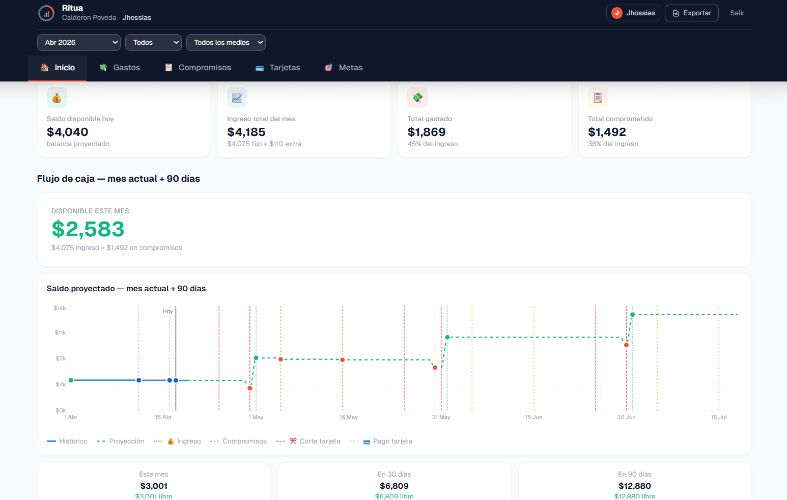This screenshot has height=500, width=787.
Task: Toggle the Proyección legend entry
Action: [120, 441]
